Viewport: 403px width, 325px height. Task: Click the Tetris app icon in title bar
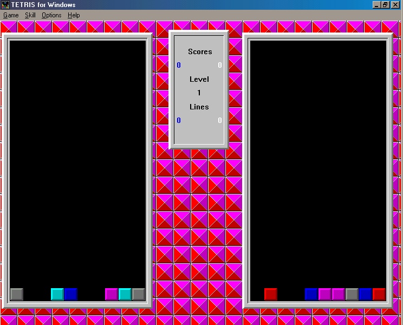[5, 5]
